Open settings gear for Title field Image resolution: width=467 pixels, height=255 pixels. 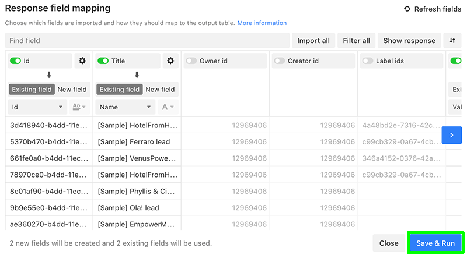tap(170, 61)
